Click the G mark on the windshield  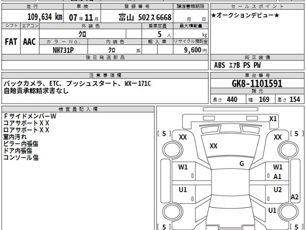tap(242, 164)
